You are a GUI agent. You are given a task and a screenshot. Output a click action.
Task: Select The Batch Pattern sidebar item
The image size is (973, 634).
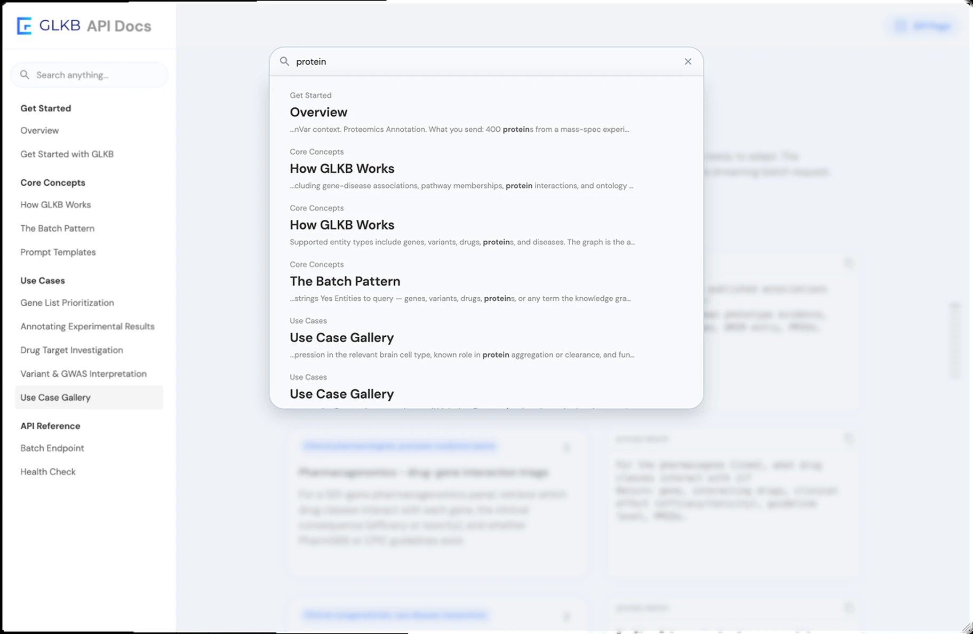tap(57, 228)
